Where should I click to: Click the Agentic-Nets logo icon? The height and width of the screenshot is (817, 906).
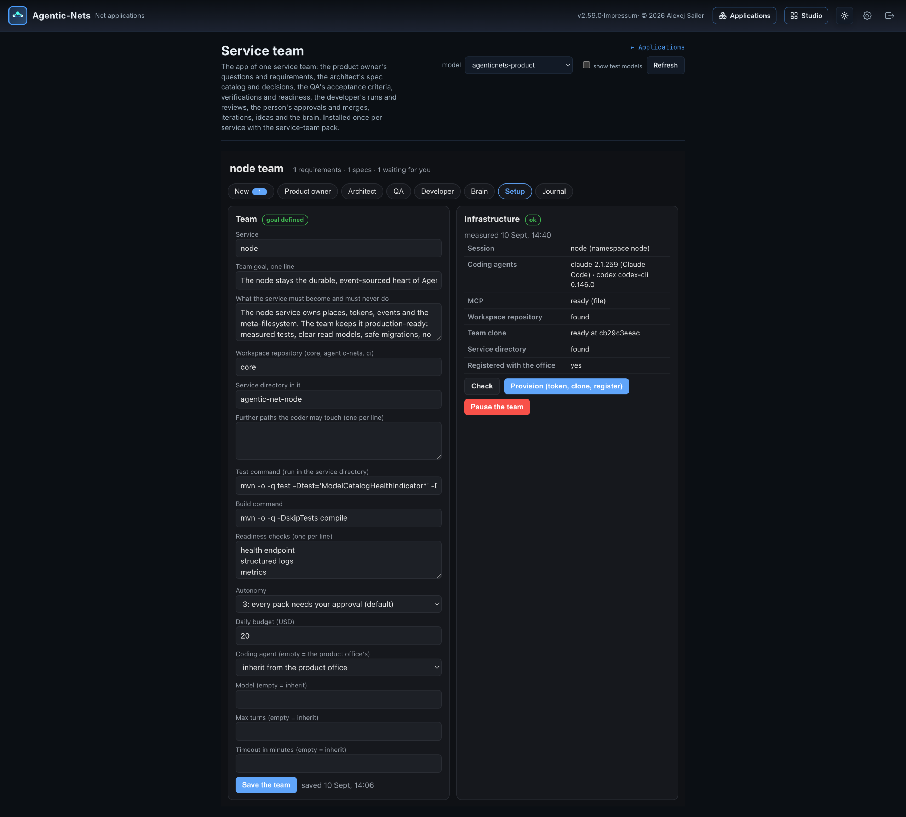(x=17, y=16)
